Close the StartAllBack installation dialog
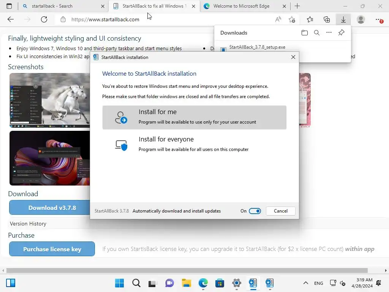Viewport: 389px width, 292px height. [x=293, y=57]
